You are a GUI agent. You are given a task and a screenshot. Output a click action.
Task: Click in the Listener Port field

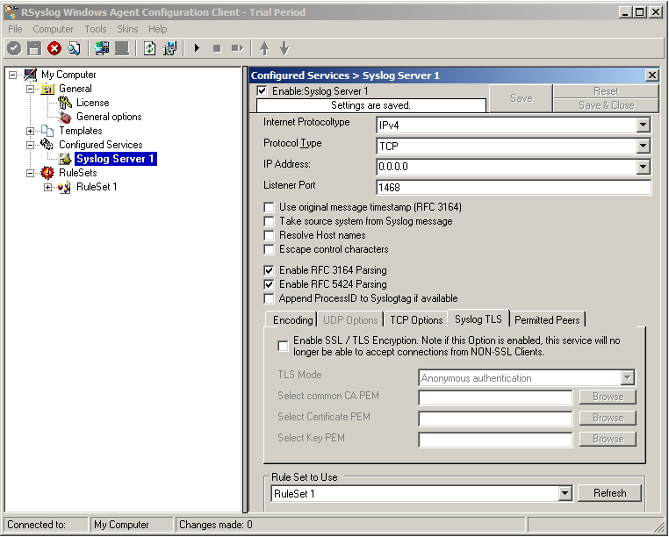pos(514,187)
